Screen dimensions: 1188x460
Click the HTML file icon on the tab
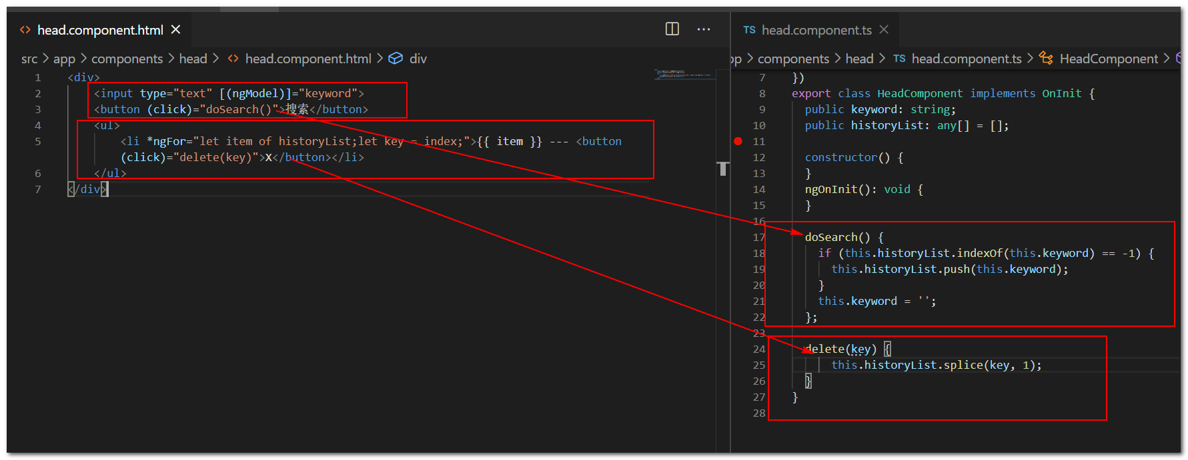[25, 30]
